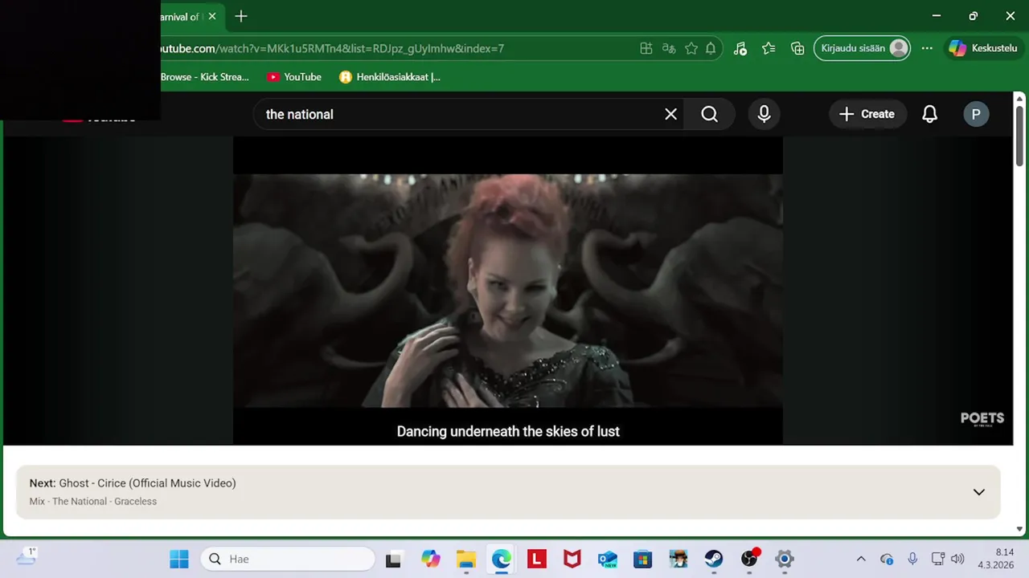Viewport: 1029px width, 578px height.
Task: Click the next video title Ghost - Cirice
Action: pos(147,483)
